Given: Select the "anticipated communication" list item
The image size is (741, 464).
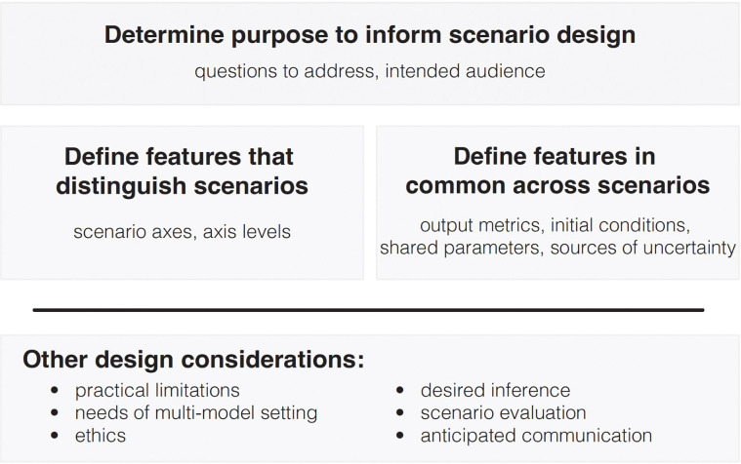Looking at the screenshot, I should click(536, 436).
